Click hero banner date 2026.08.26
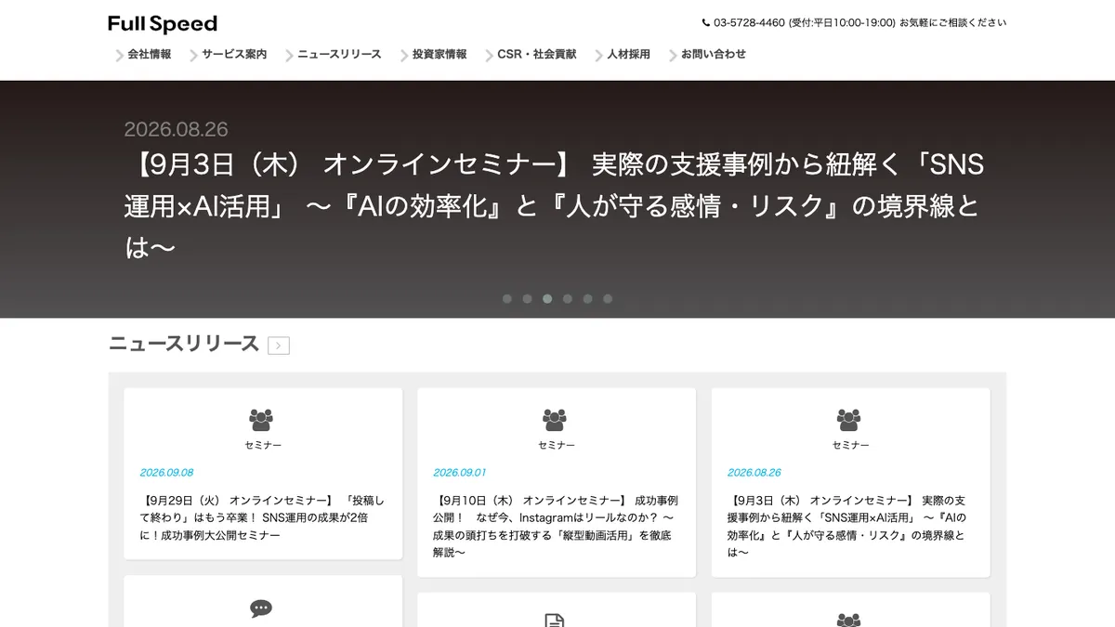The width and height of the screenshot is (1115, 627). click(177, 130)
